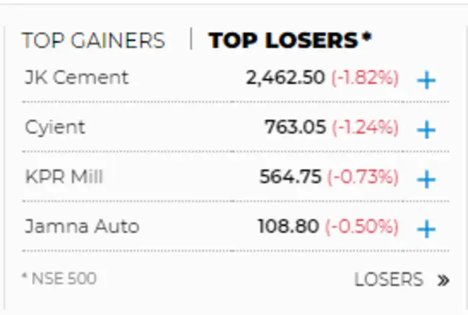Click the double chevron next to LOSERS
This screenshot has height=315, width=468.
point(443,280)
